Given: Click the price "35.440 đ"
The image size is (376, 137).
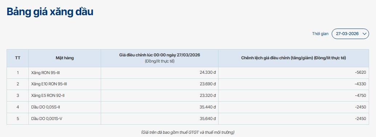Looking at the screenshot, I should (208, 107).
